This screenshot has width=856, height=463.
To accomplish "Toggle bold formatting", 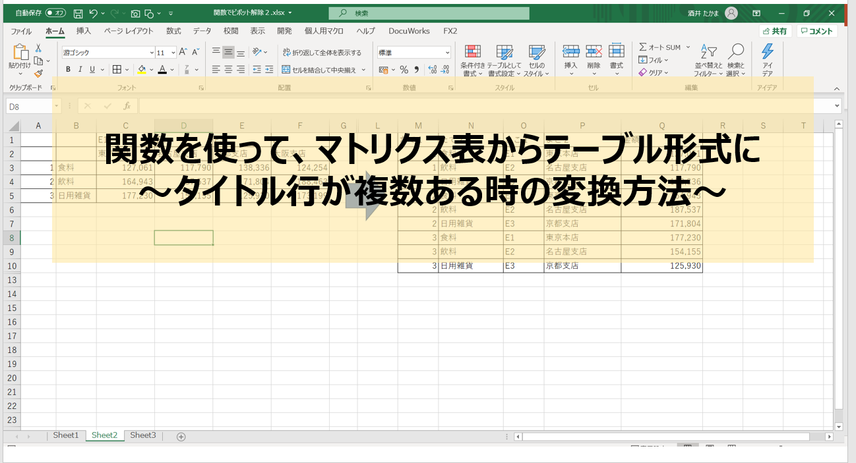I will coord(68,70).
